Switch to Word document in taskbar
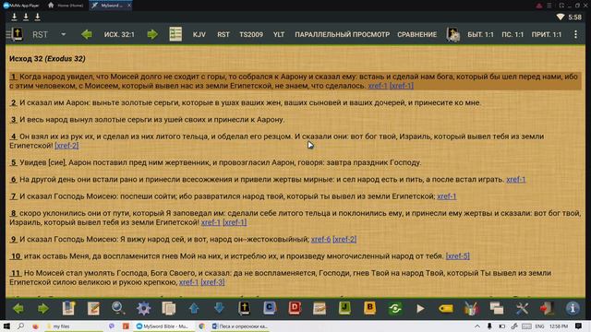This screenshot has width=591, height=332. 240,326
